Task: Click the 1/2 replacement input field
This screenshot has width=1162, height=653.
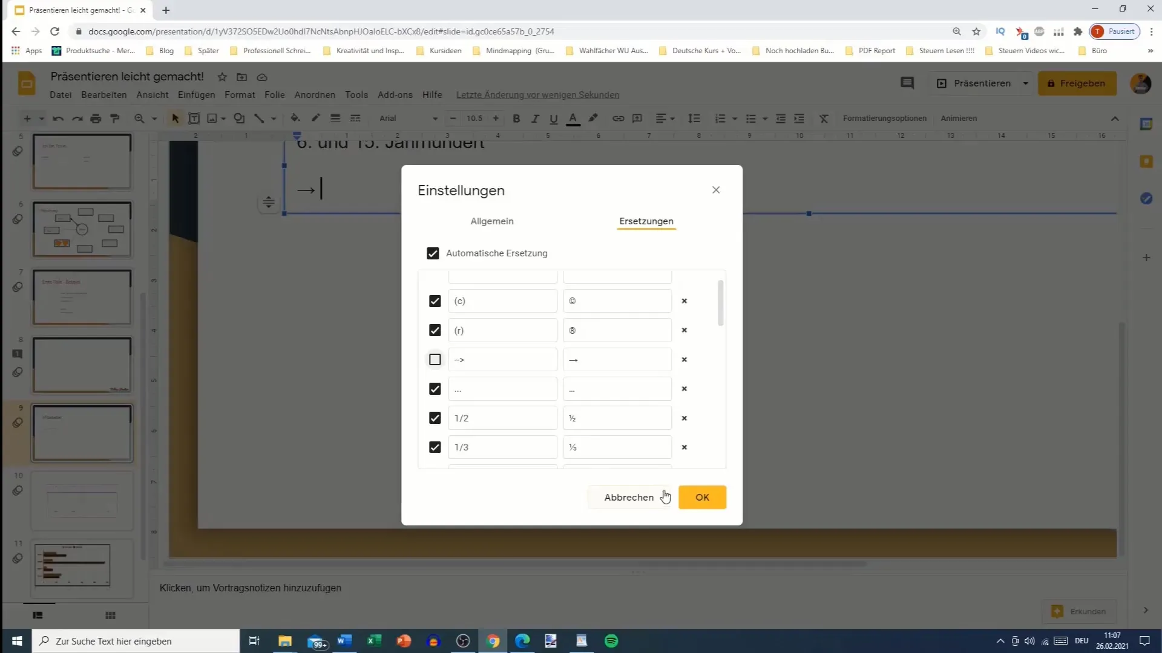Action: pyautogui.click(x=502, y=418)
